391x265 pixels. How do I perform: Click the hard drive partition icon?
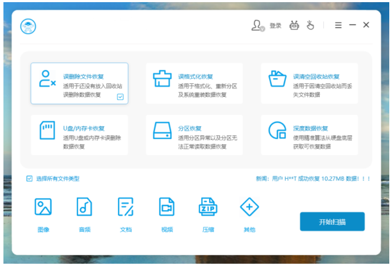(162, 130)
